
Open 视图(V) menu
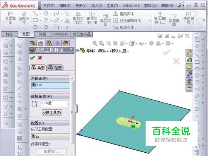point(81,6)
